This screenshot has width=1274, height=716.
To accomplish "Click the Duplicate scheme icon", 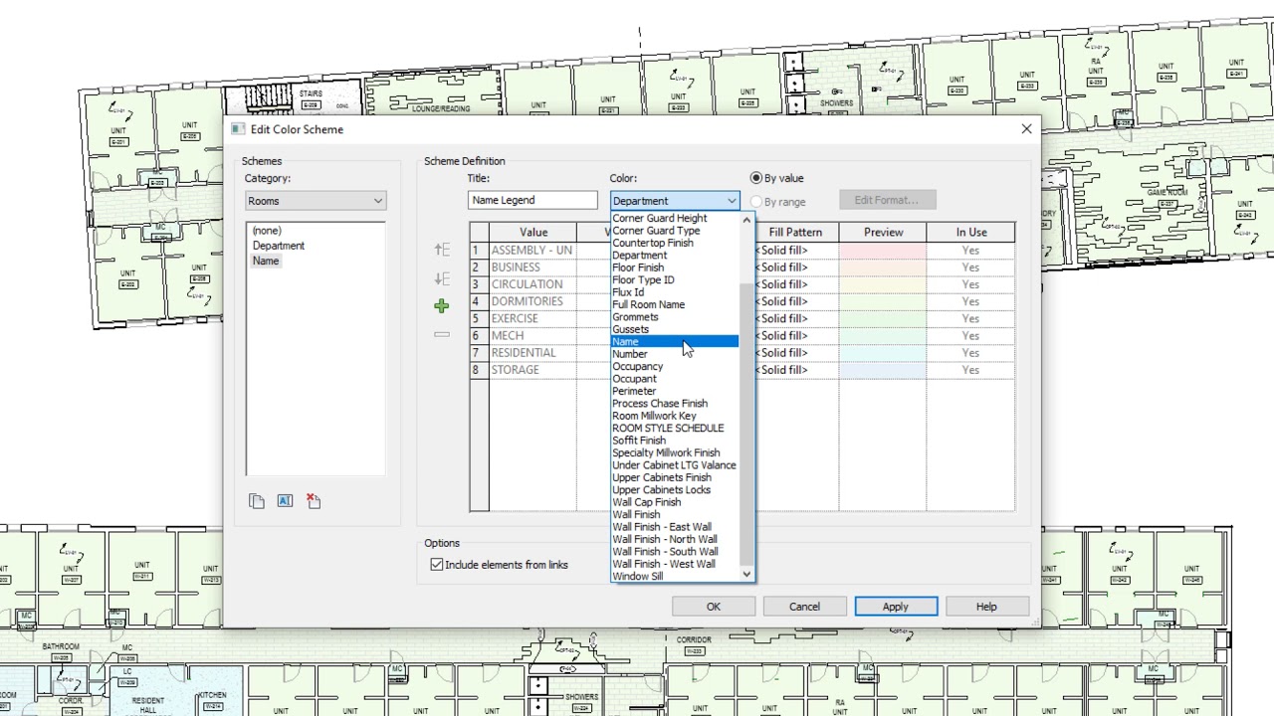I will (x=257, y=501).
